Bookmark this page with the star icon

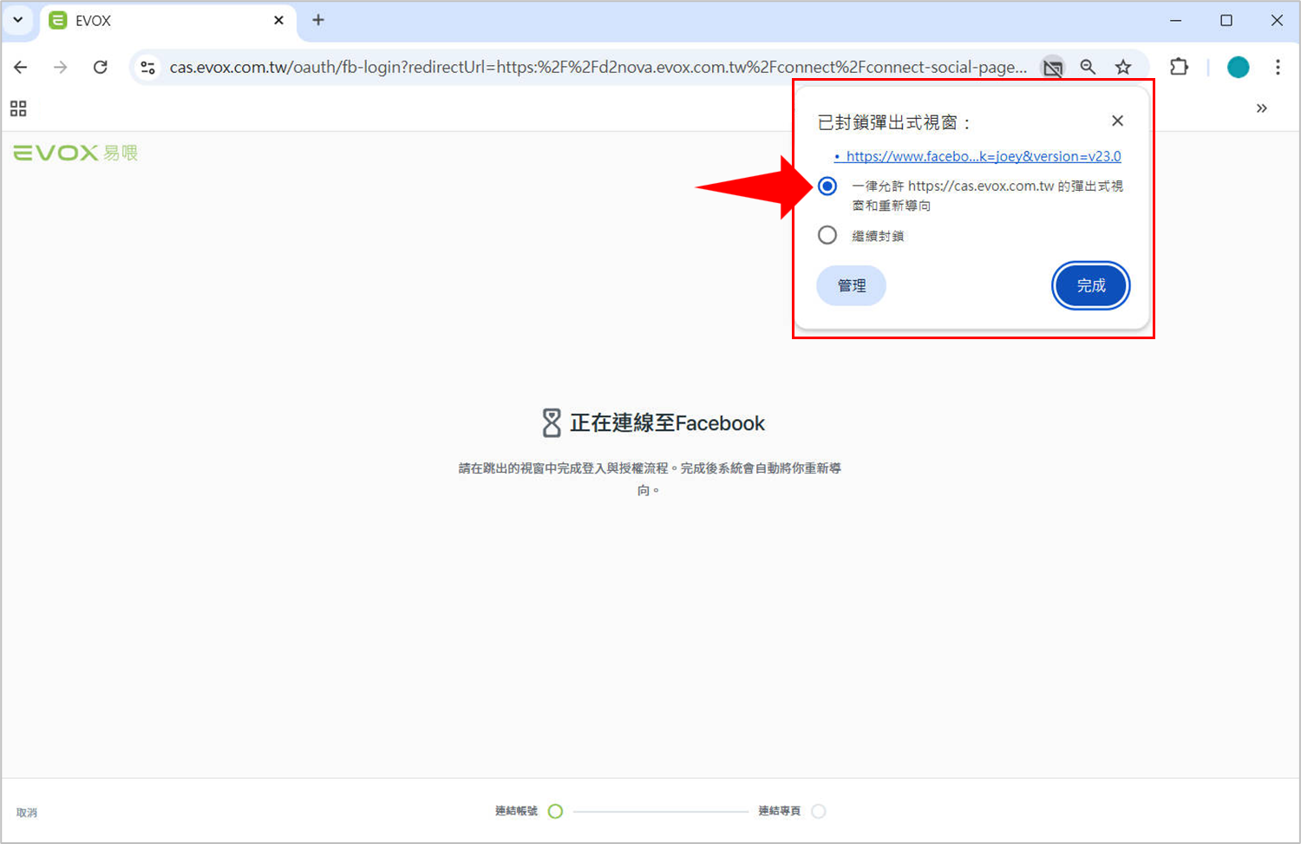point(1123,67)
